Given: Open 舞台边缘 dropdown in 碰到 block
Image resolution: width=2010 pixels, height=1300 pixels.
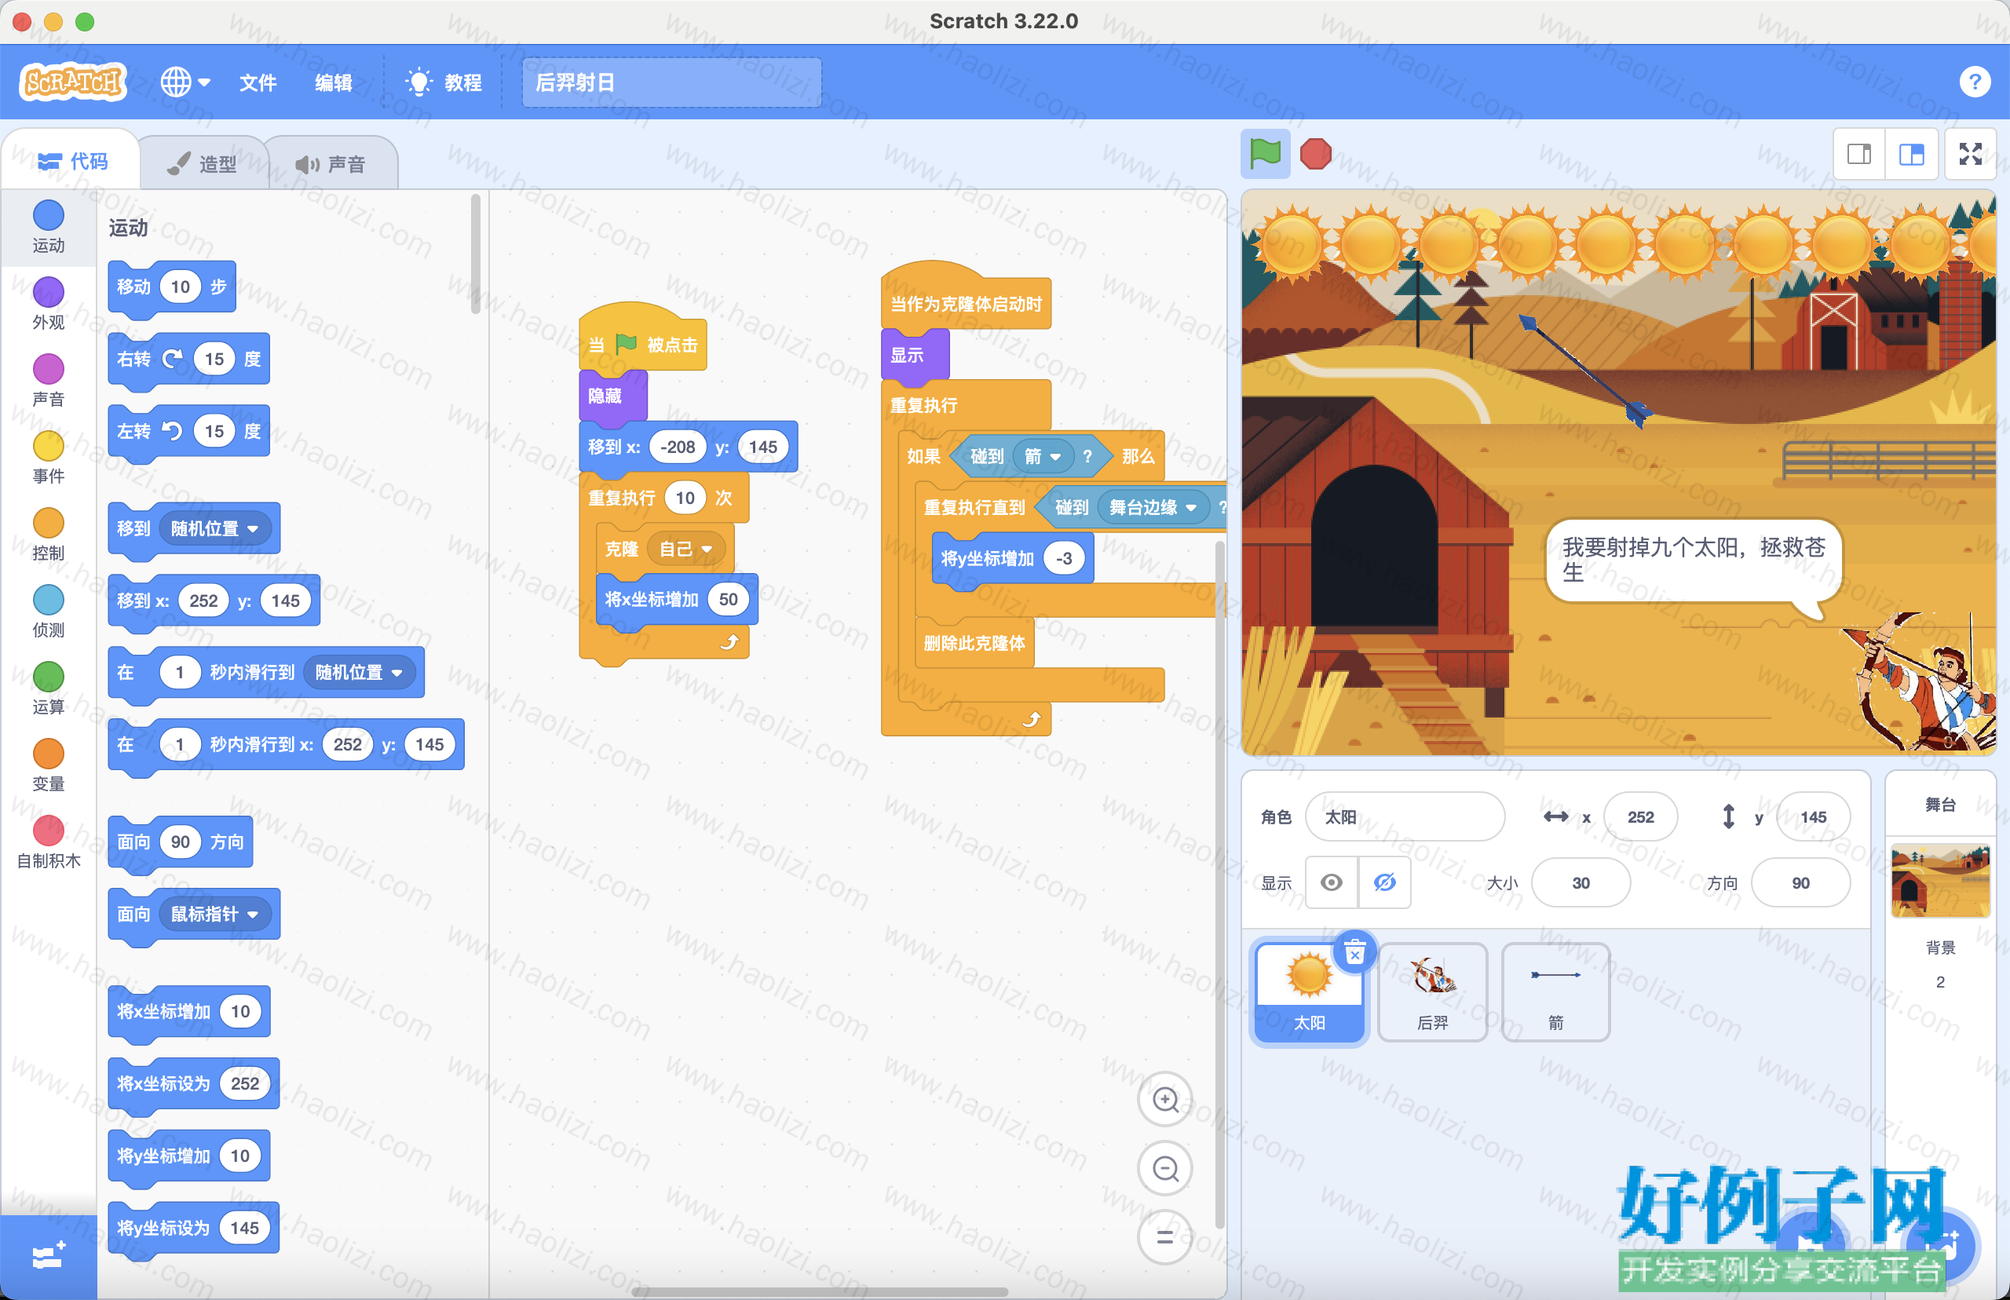Looking at the screenshot, I should [x=1153, y=506].
